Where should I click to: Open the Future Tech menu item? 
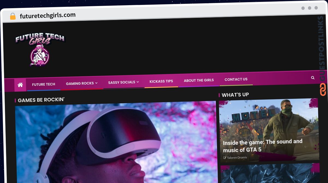[43, 84]
